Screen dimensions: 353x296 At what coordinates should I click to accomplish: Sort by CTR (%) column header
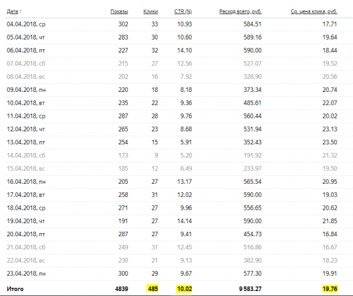pyautogui.click(x=183, y=12)
